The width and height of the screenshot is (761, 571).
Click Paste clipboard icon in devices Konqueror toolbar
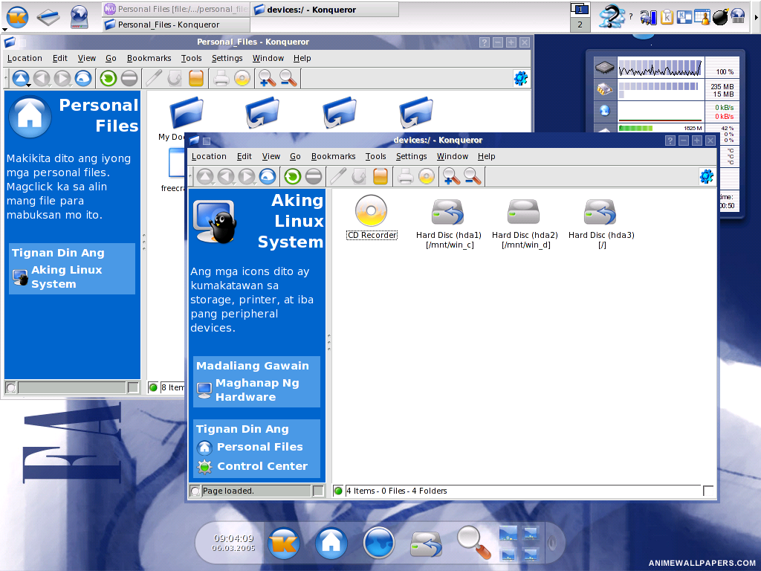380,176
